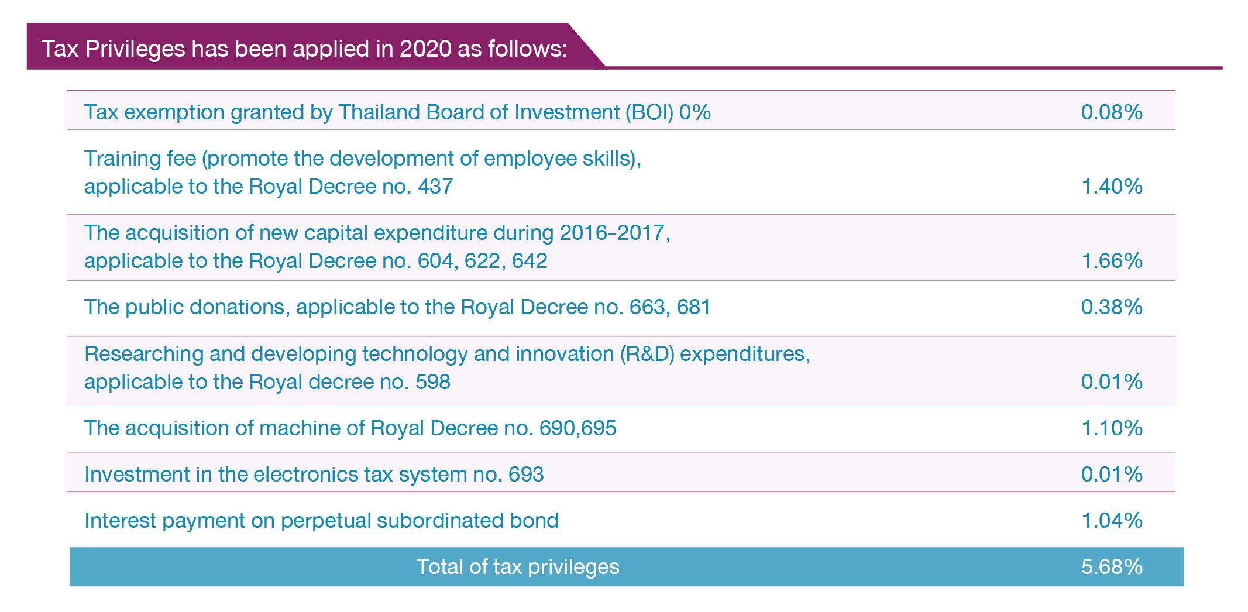This screenshot has width=1248, height=612.
Task: Click the Royal Decree no. 604, 622, 642 text
Action: click(x=398, y=260)
